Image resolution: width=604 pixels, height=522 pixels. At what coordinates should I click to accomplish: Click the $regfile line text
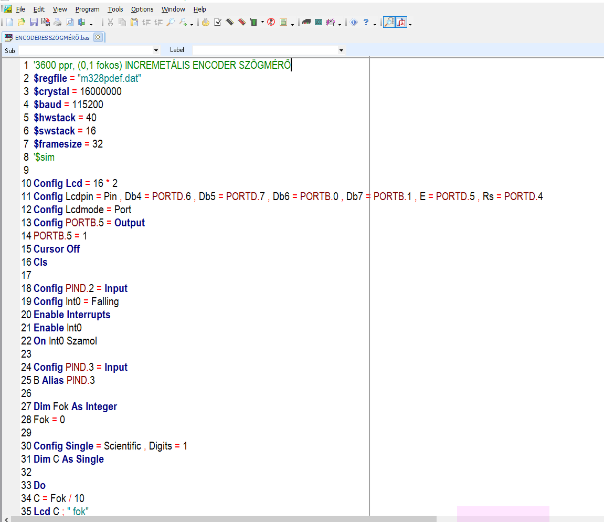tap(87, 78)
